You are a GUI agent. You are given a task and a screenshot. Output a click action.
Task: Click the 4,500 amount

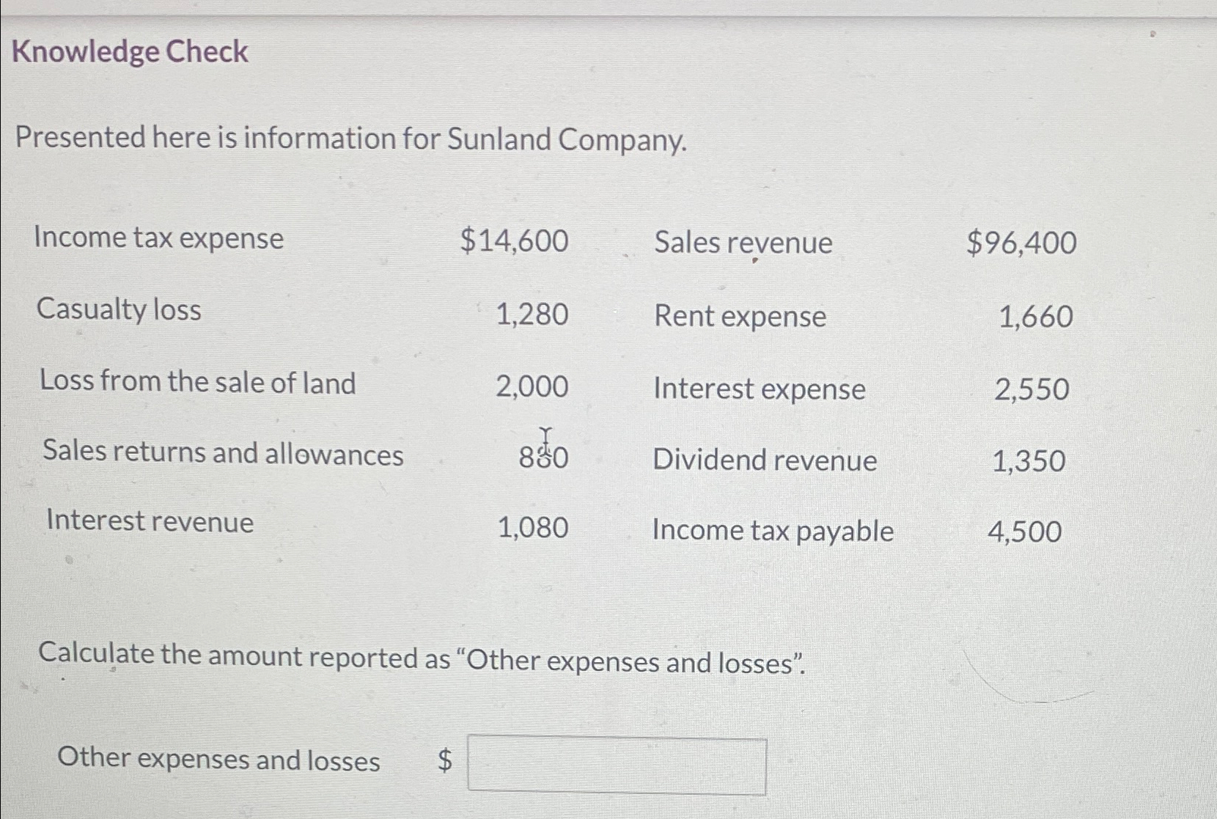pos(1028,532)
